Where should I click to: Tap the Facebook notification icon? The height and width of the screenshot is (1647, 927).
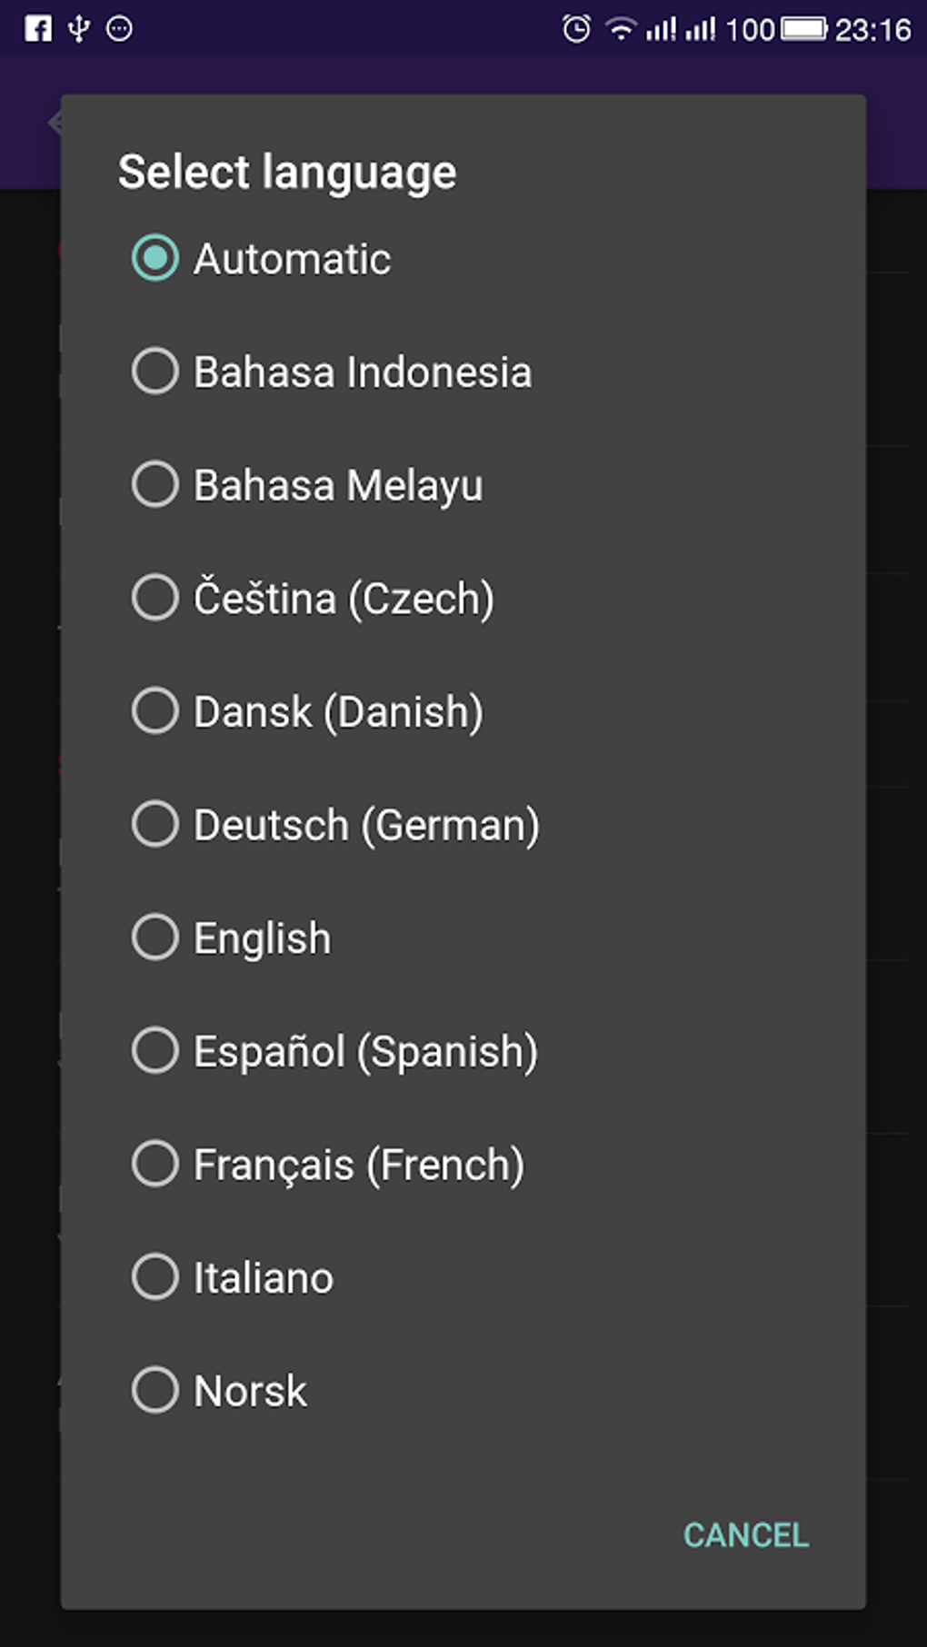tap(38, 29)
